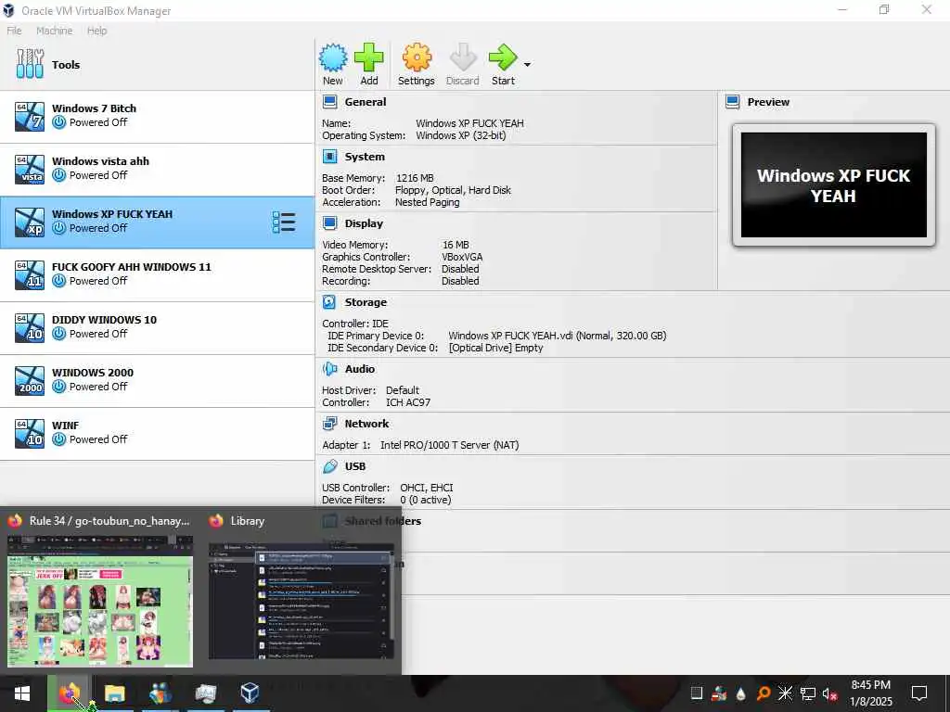Image resolution: width=950 pixels, height=712 pixels.
Task: Click the Preview panel header icon
Action: point(733,102)
